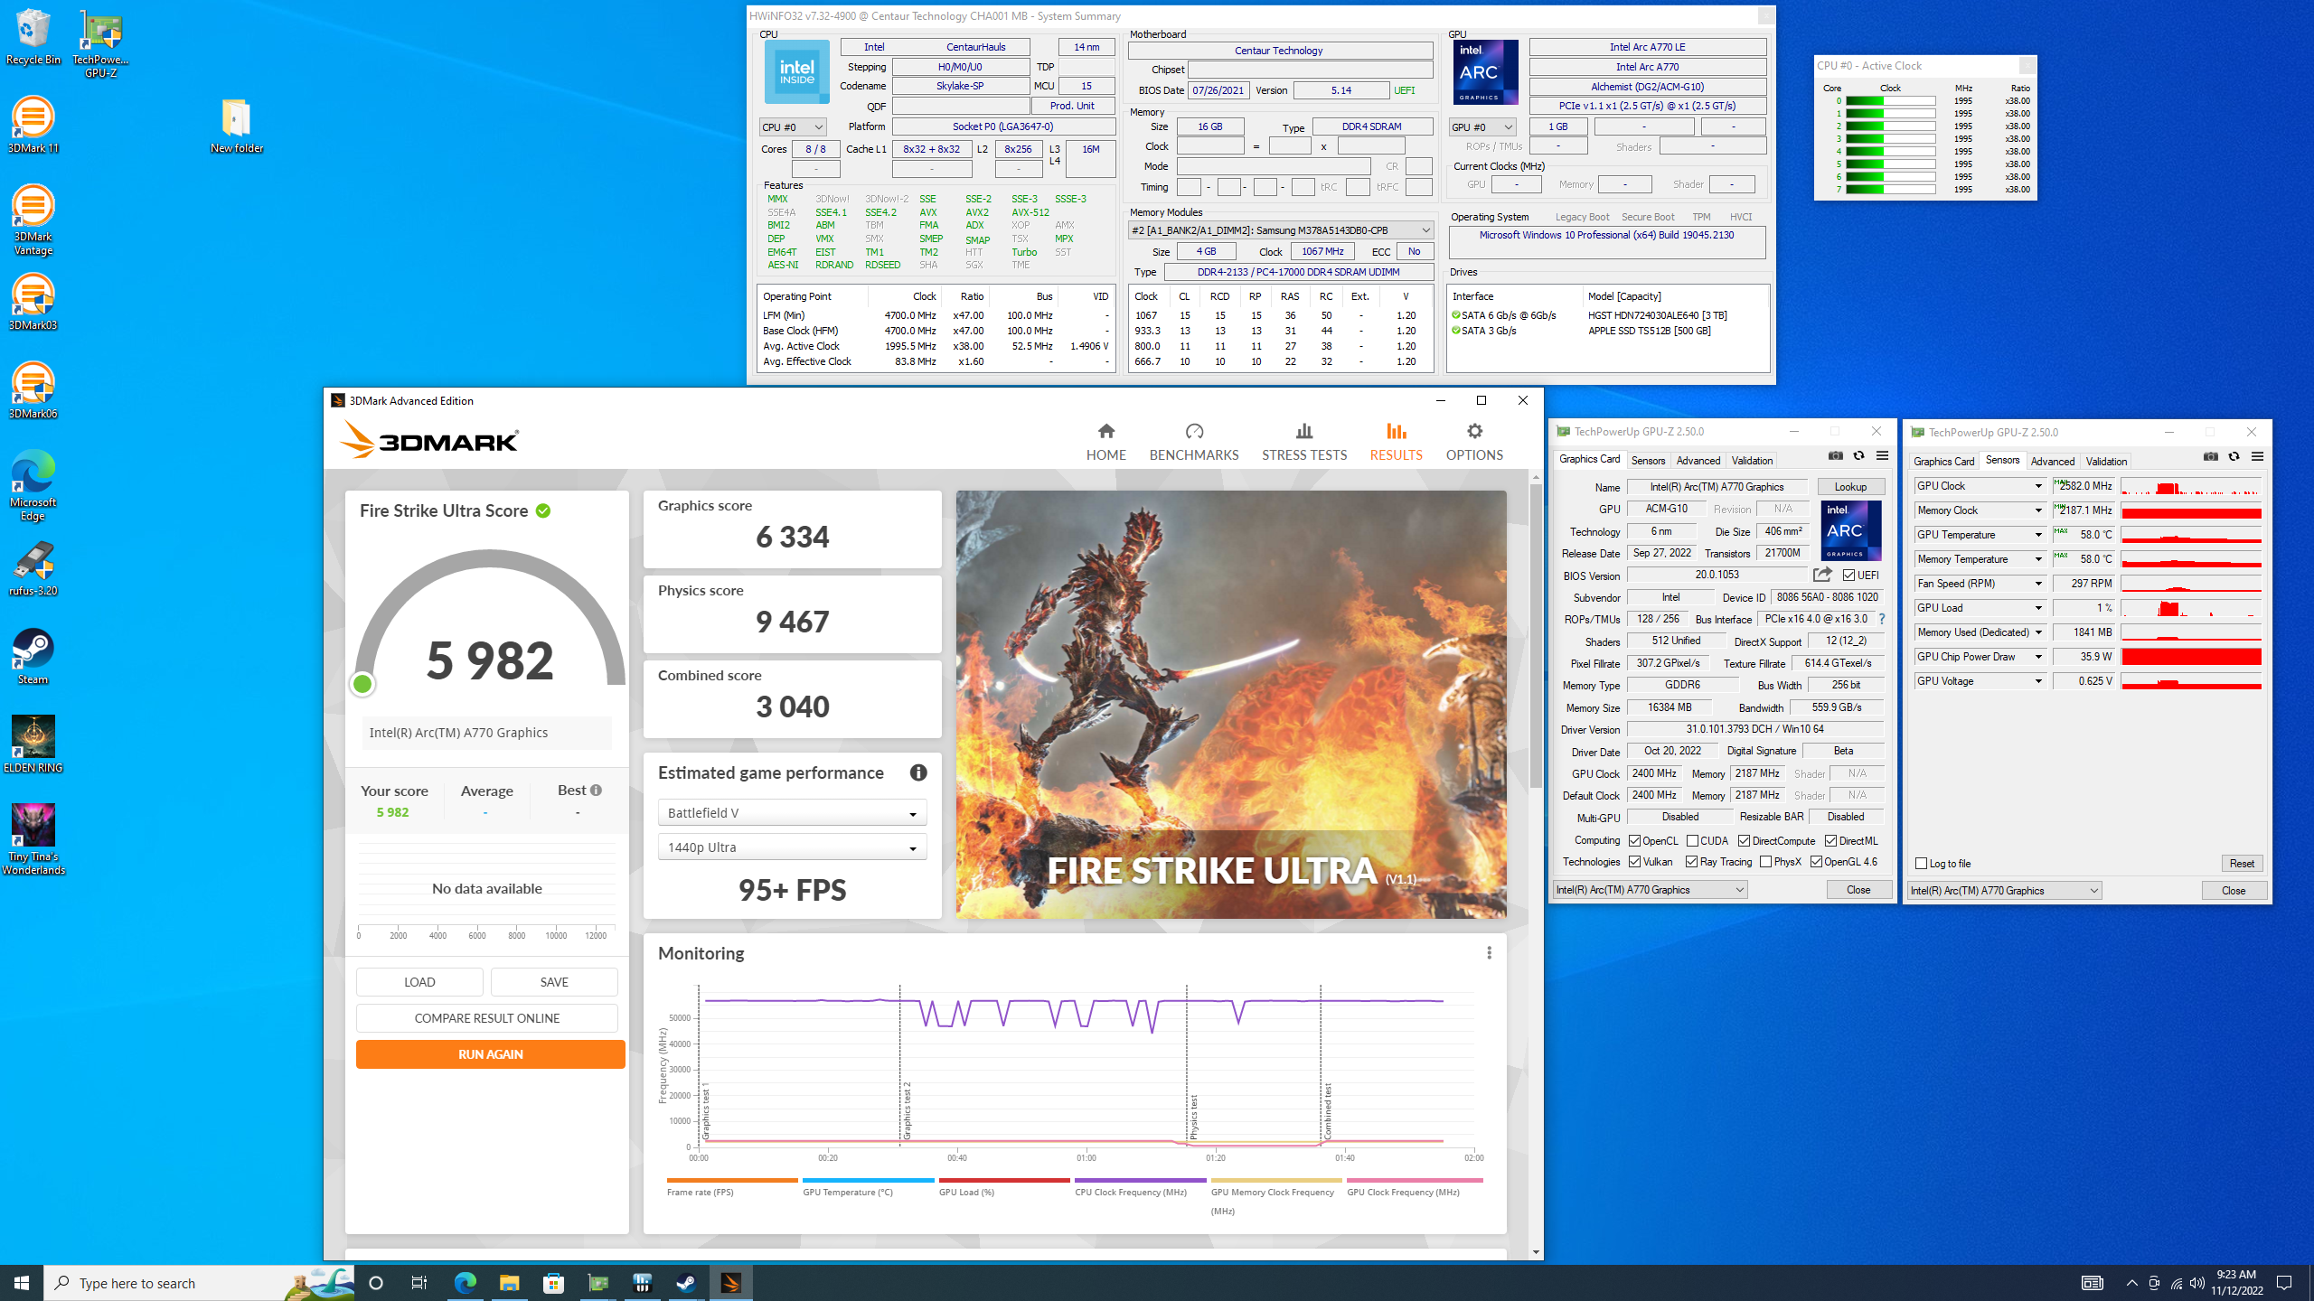Open the ELDEN RING desktop shortcut

[33, 745]
